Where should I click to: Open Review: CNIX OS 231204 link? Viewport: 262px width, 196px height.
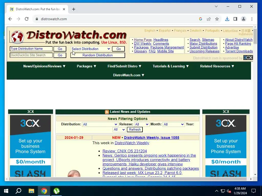click(125, 151)
